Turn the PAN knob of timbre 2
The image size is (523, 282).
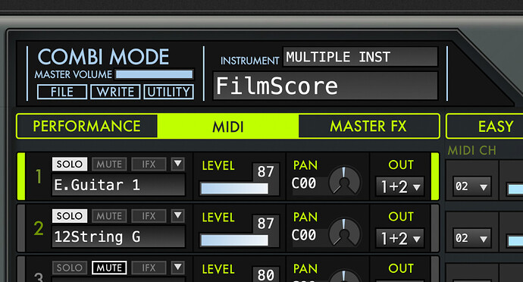point(345,233)
